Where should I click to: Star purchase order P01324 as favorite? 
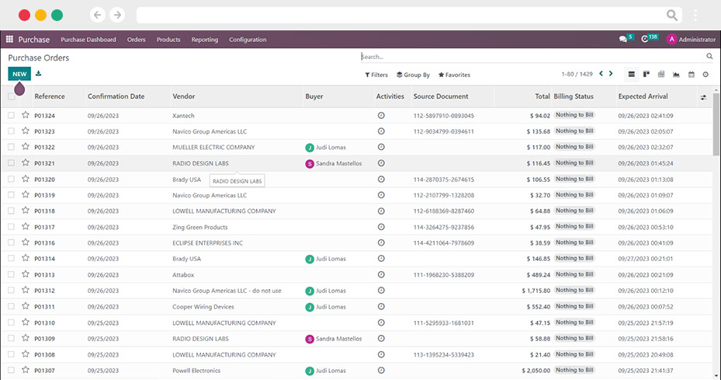click(x=26, y=115)
